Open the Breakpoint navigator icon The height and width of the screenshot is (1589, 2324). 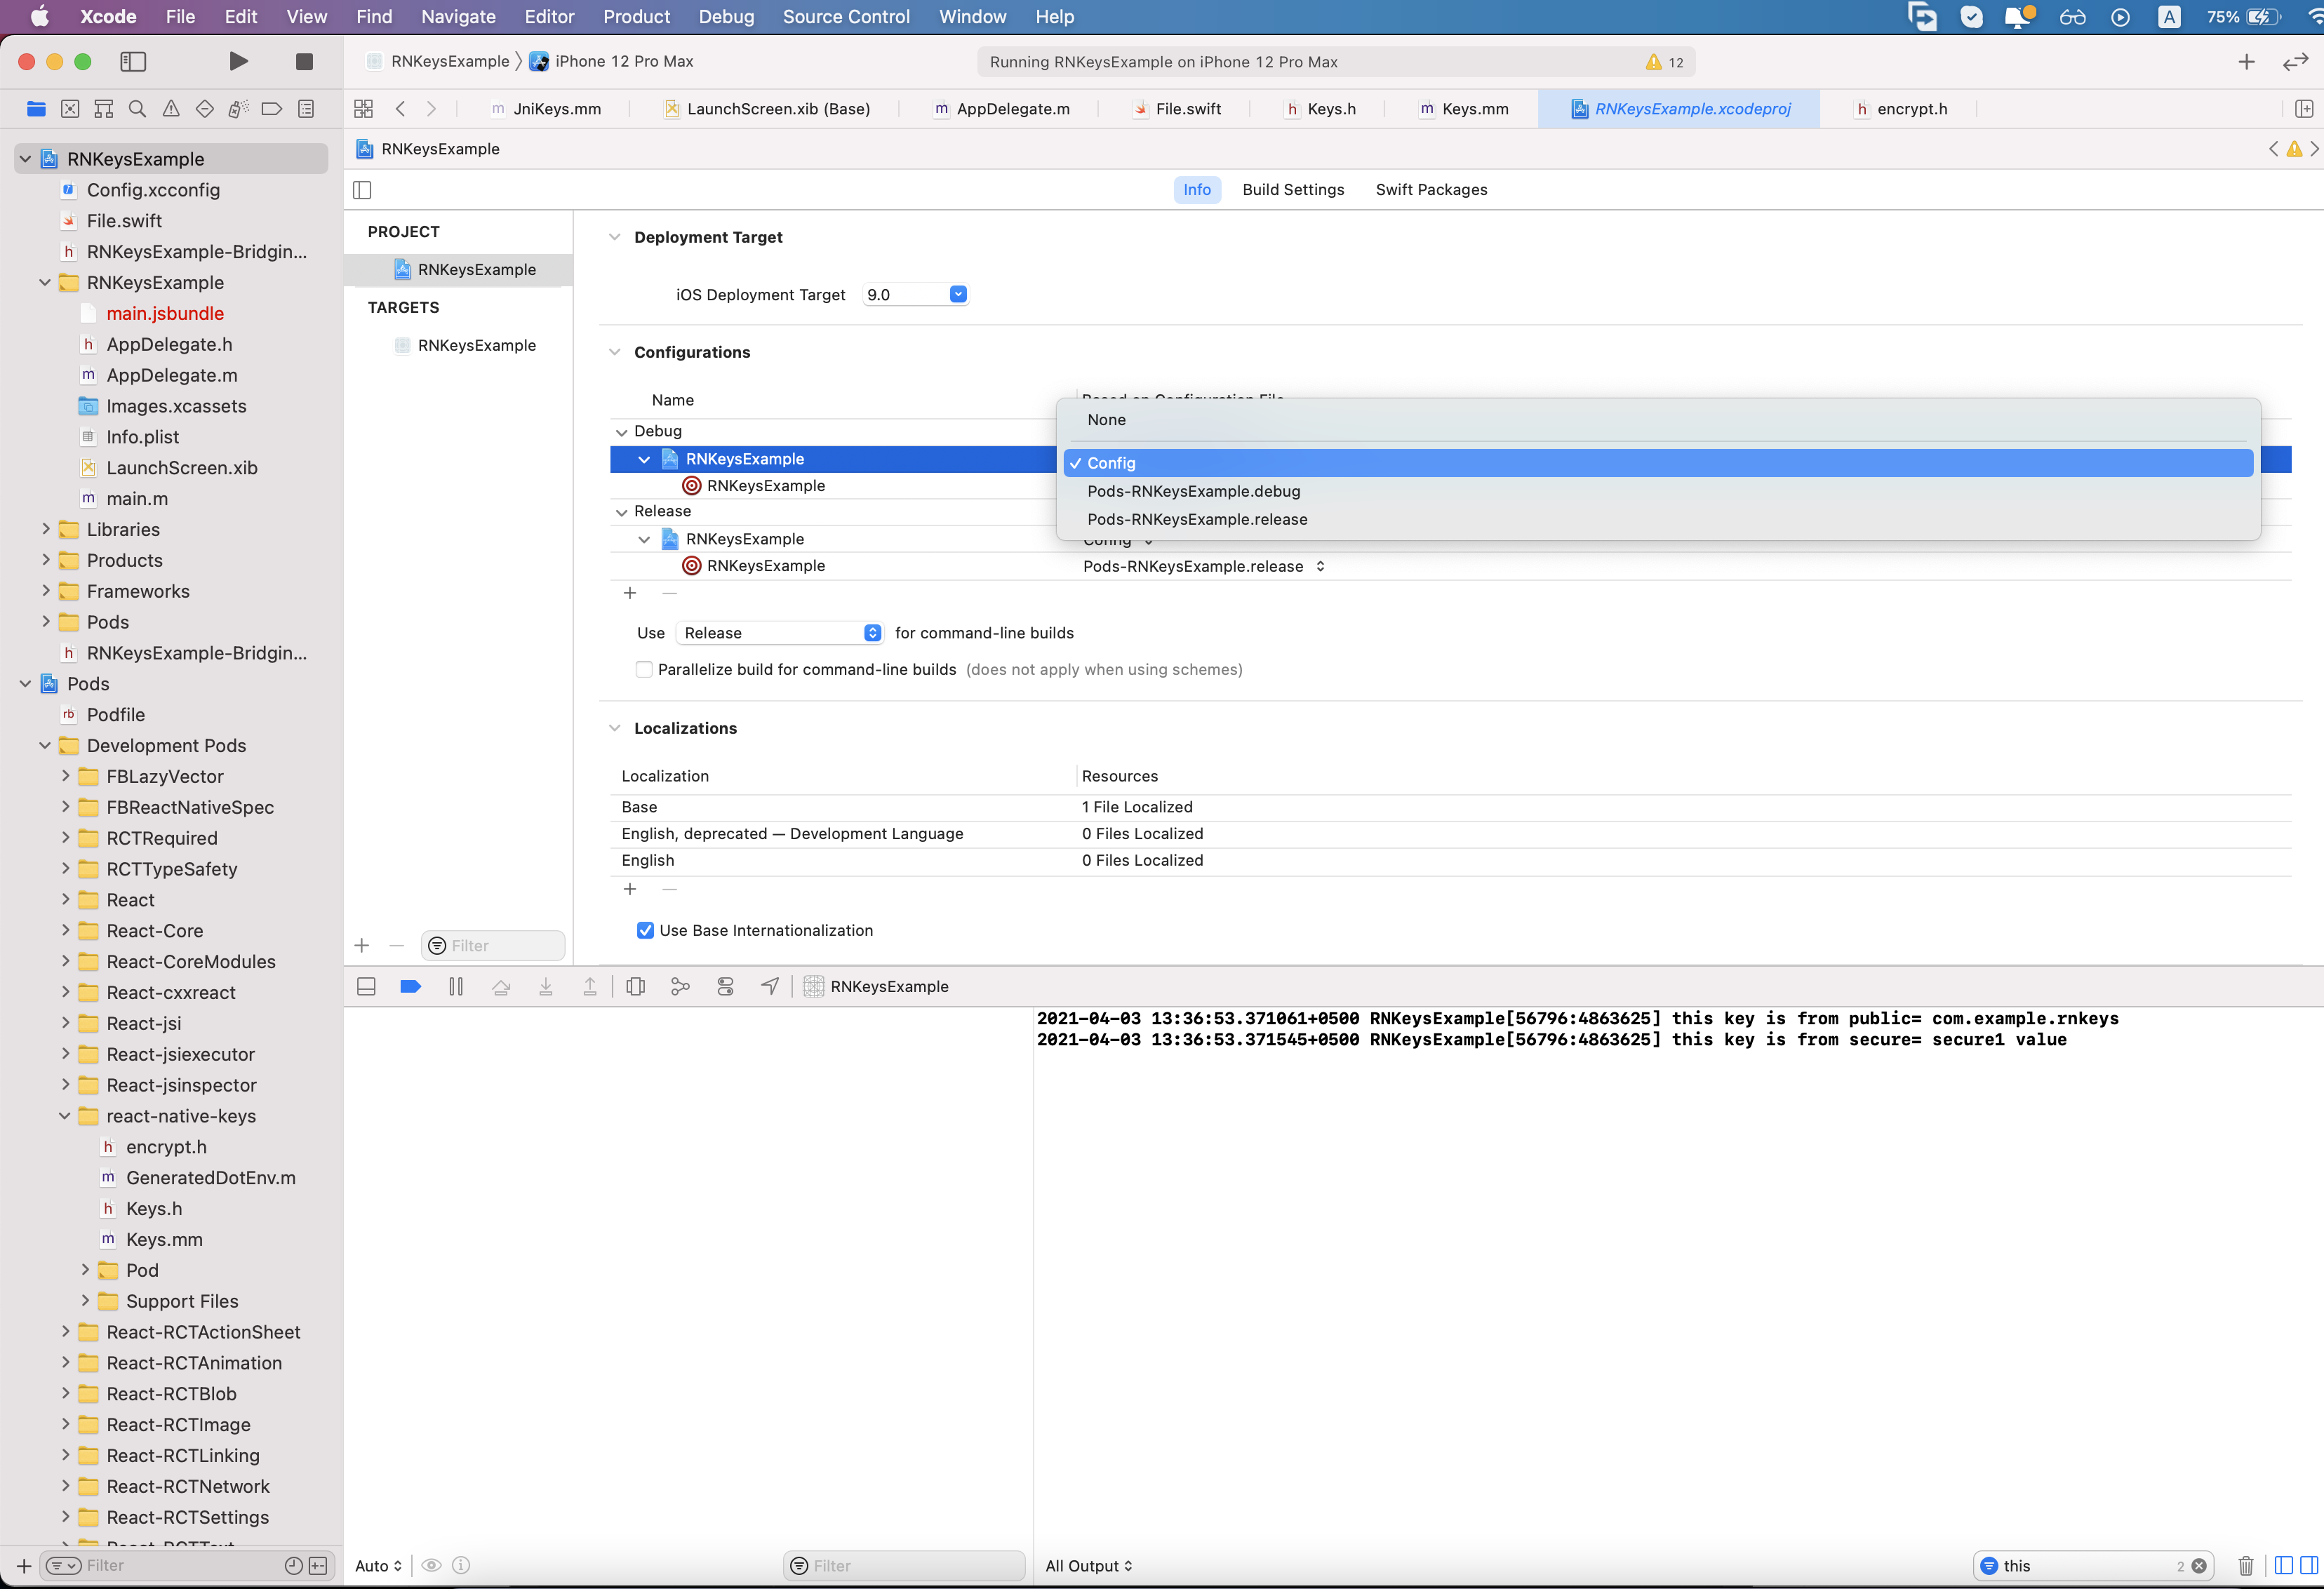pyautogui.click(x=271, y=109)
